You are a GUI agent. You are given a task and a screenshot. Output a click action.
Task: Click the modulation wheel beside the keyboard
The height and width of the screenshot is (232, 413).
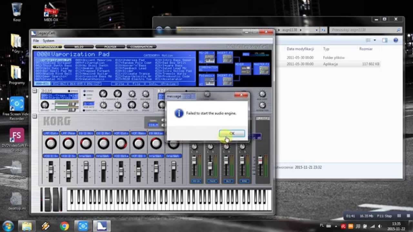click(55, 199)
